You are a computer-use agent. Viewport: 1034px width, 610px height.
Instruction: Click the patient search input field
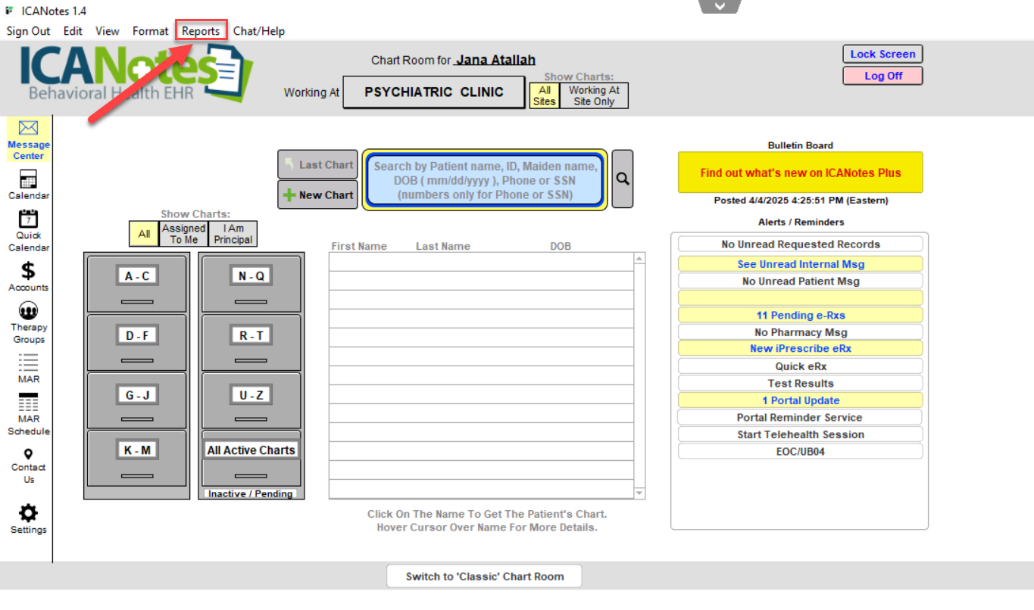(485, 180)
